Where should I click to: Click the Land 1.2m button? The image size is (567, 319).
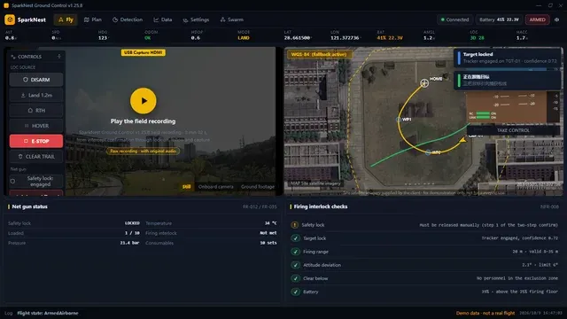pyautogui.click(x=36, y=95)
